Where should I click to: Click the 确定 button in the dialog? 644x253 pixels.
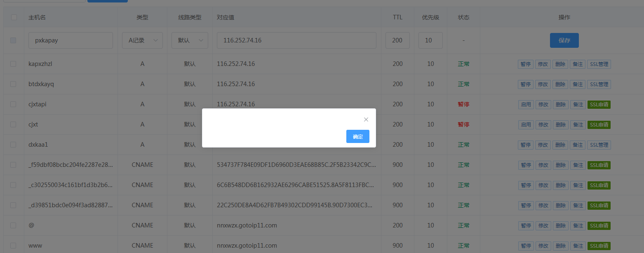(x=357, y=136)
